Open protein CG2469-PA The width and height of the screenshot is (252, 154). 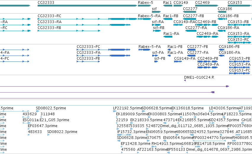[208, 67]
